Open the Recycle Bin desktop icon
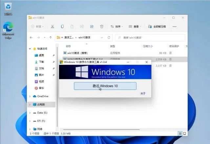The width and height of the screenshot is (210, 144). [x=8, y=9]
